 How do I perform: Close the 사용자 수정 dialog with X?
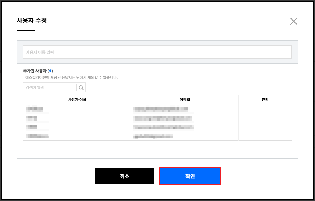point(293,21)
